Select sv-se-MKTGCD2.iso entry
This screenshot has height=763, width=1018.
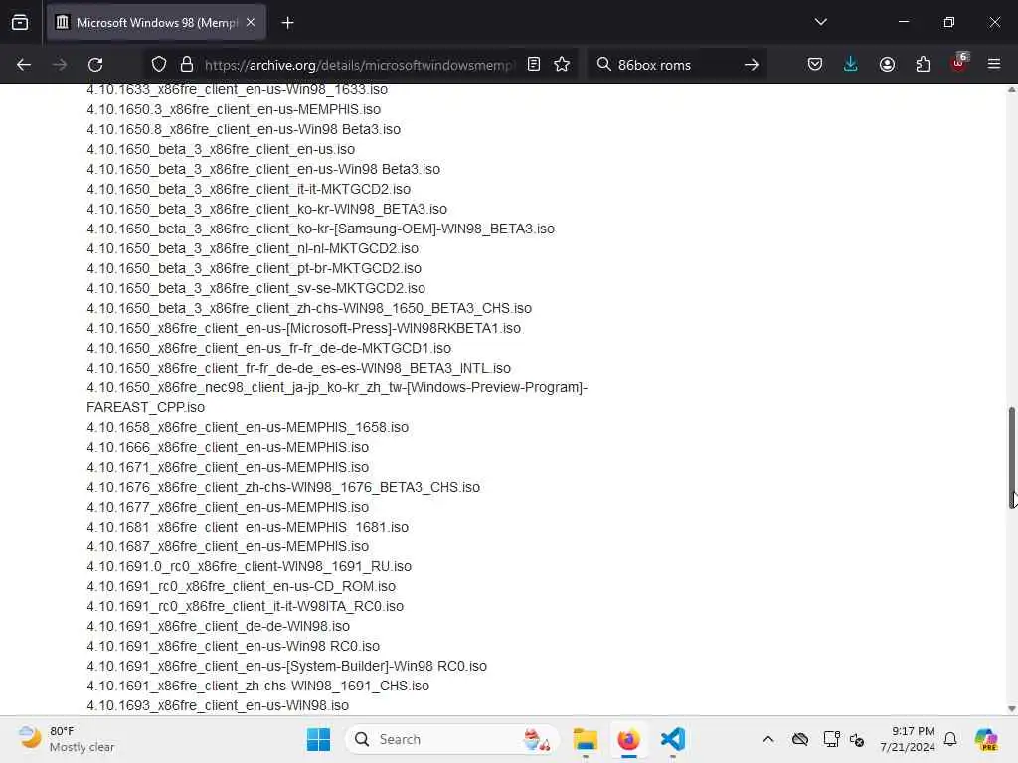255,289
